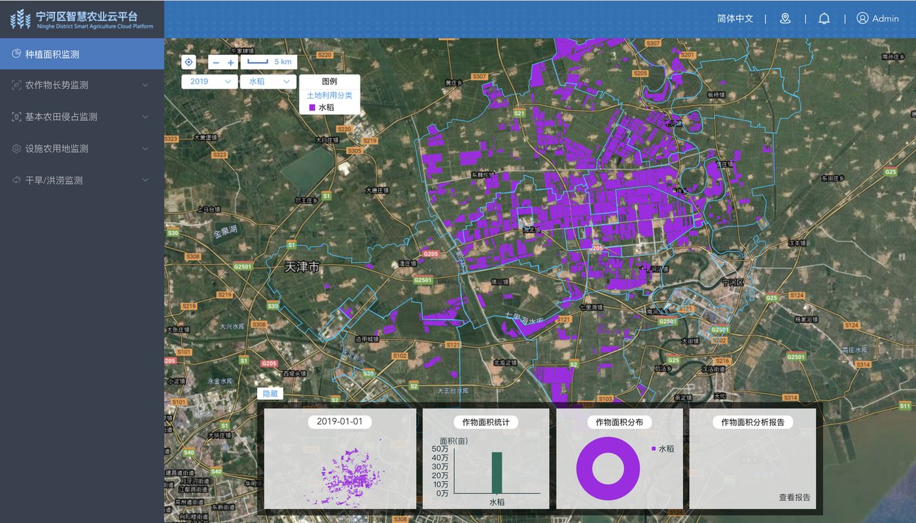Expand the 基本农田侵占监测 menu chevron
Screen dimensions: 916x523
(145, 117)
